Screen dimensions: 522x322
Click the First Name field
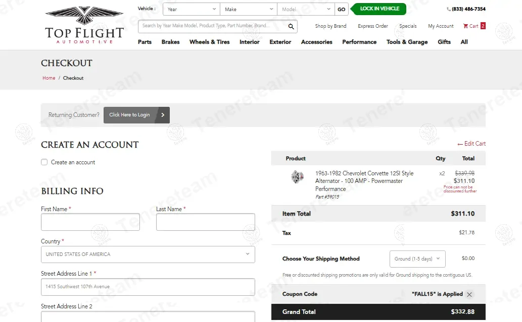[90, 222]
